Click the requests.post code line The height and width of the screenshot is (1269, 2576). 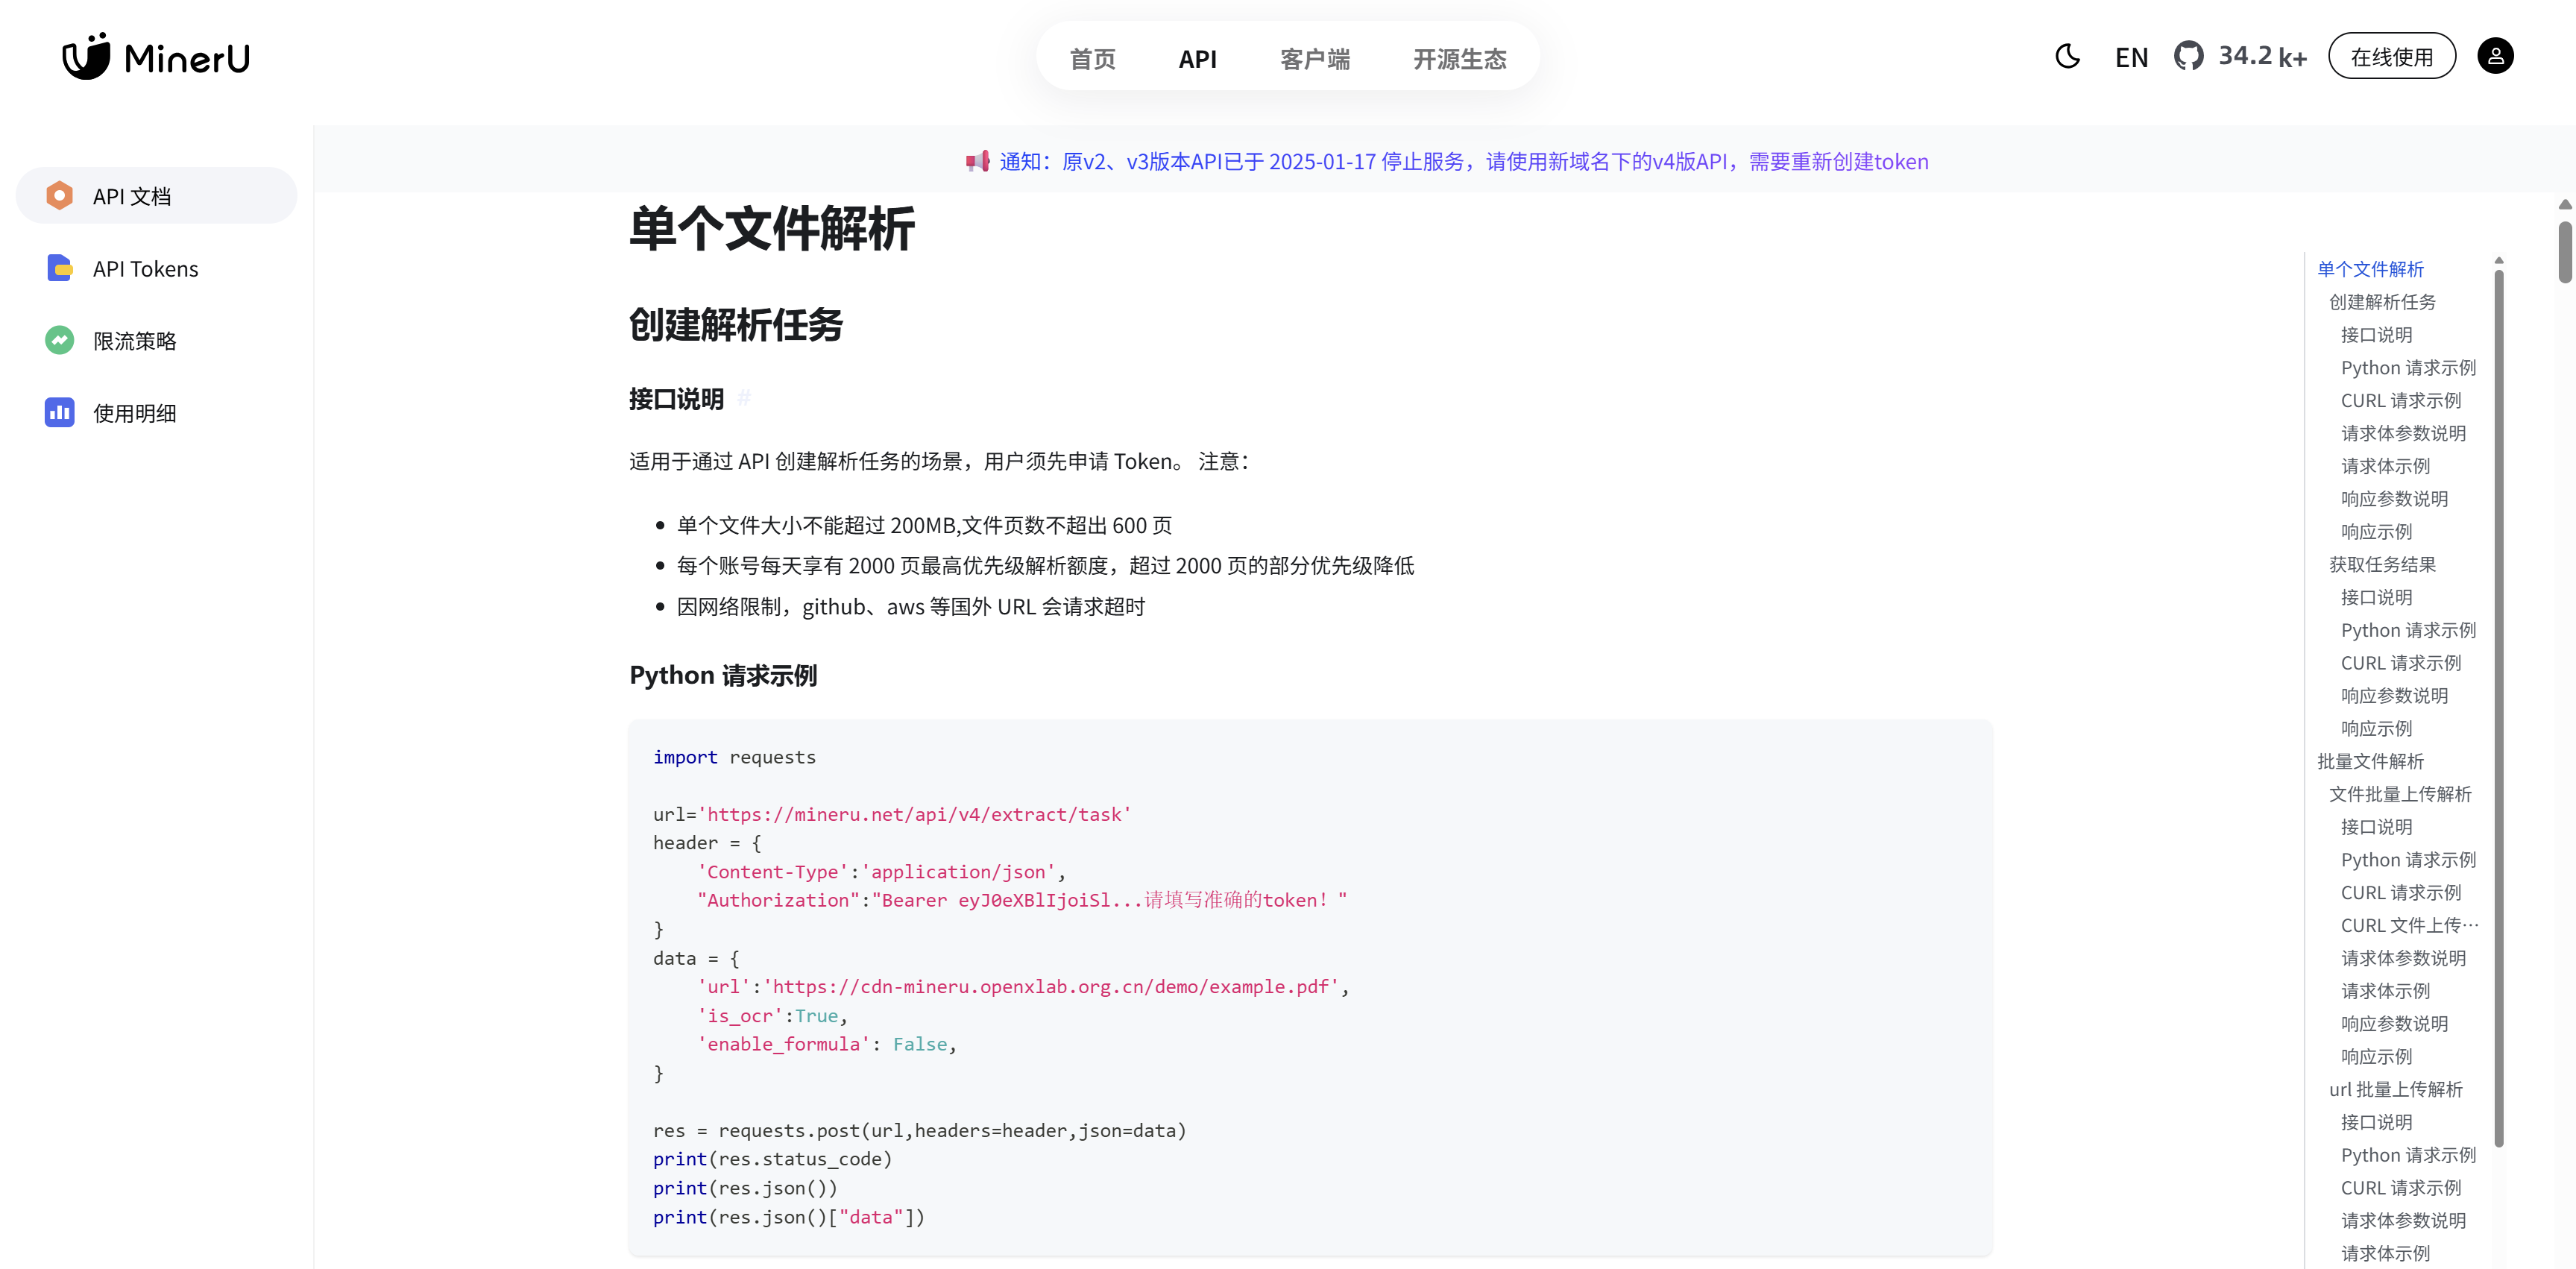(919, 1130)
